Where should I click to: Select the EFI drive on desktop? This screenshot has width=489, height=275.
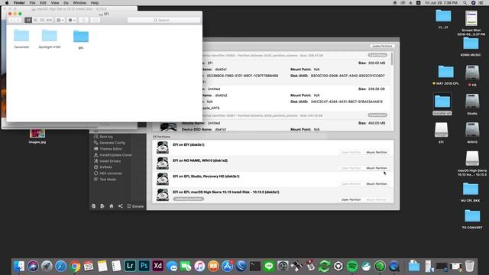point(442,132)
